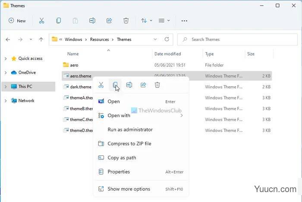Click the Rename icon in the context menu
Screen dimensions: 302x202
(x=129, y=85)
